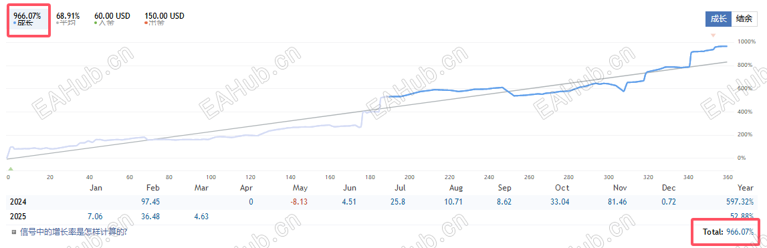Toggle the 60.00 USD 入金 deposits legend
Image resolution: width=767 pixels, height=248 pixels.
(x=112, y=19)
